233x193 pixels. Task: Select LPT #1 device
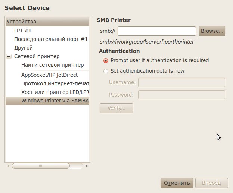tap(22, 31)
